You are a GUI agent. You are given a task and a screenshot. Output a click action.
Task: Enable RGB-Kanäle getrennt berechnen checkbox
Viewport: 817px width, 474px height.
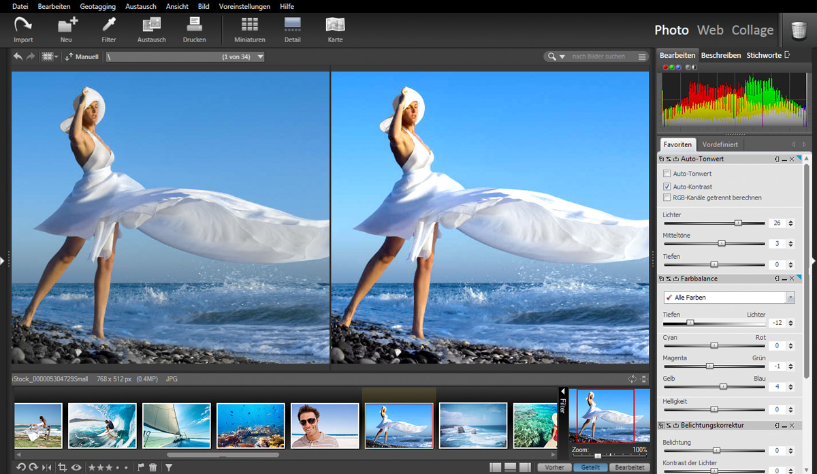tap(667, 197)
